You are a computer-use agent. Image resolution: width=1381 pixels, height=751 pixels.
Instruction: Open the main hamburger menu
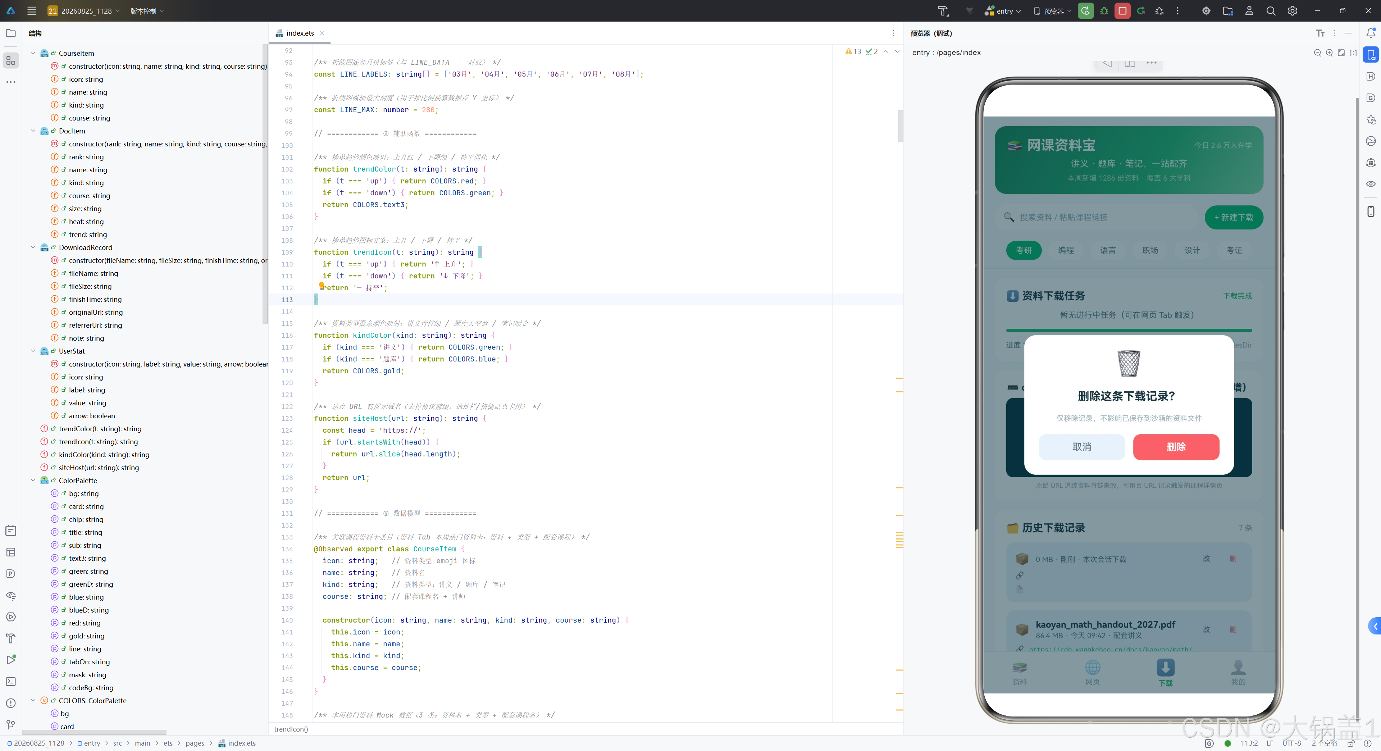tap(32, 11)
